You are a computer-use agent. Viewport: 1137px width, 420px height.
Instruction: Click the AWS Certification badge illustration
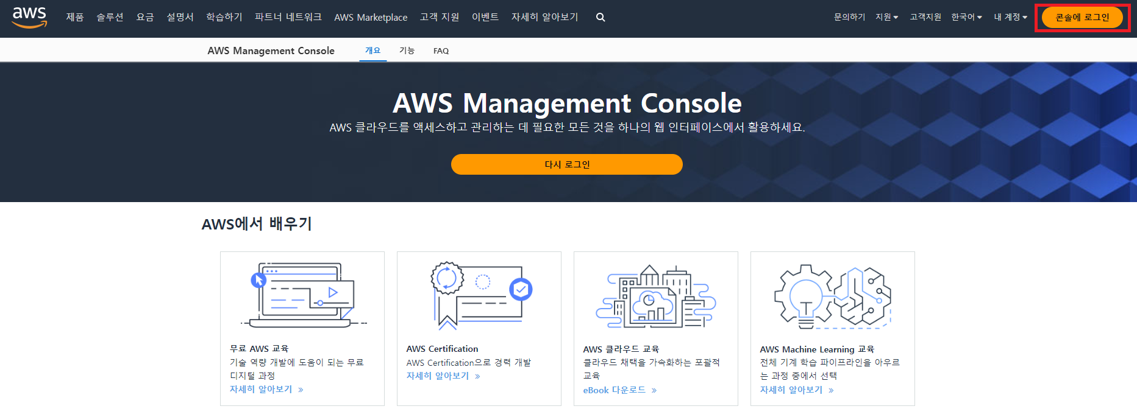point(481,295)
